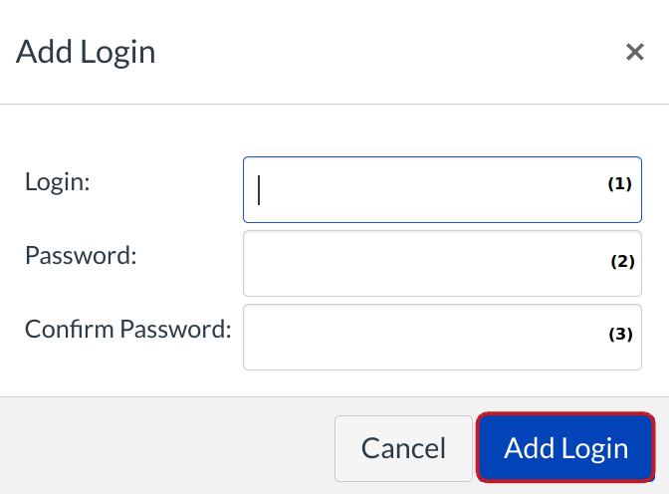Click the (3) marker in Confirm Password field
Screen dimensions: 669x494
click(620, 335)
